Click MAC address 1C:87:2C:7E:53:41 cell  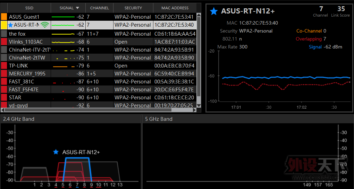[x=174, y=17]
